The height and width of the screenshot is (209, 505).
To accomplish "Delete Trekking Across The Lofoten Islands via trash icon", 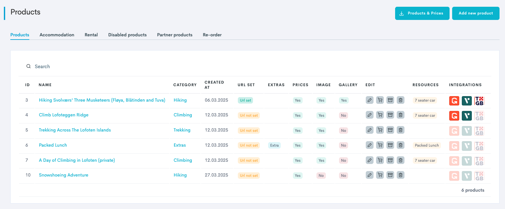I will (400, 130).
